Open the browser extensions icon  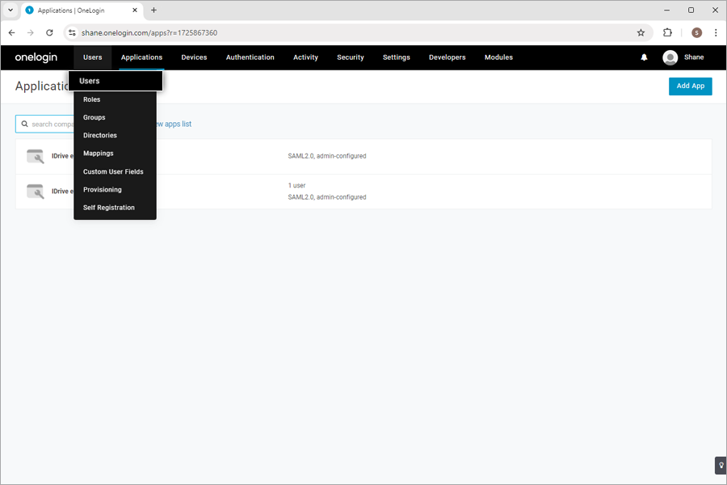(667, 32)
